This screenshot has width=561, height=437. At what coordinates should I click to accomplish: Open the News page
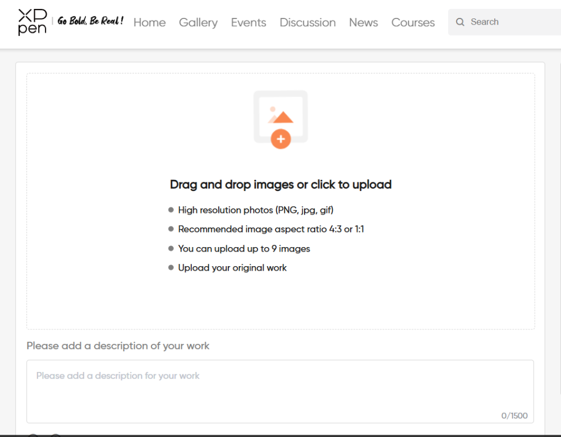(x=364, y=22)
